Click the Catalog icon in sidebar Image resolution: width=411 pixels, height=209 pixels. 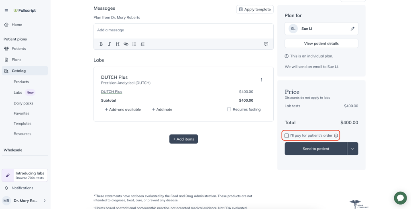(6, 71)
